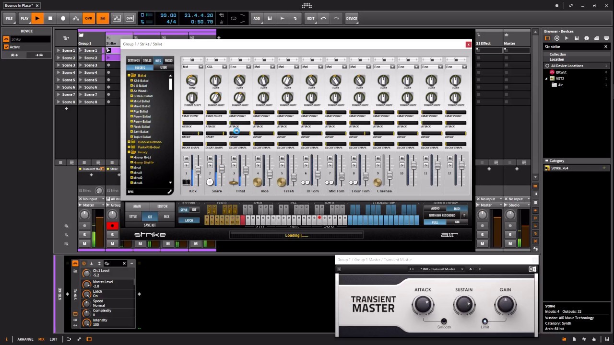The image size is (614, 345).
Task: Start playback with the orange transport play button
Action: coord(37,18)
